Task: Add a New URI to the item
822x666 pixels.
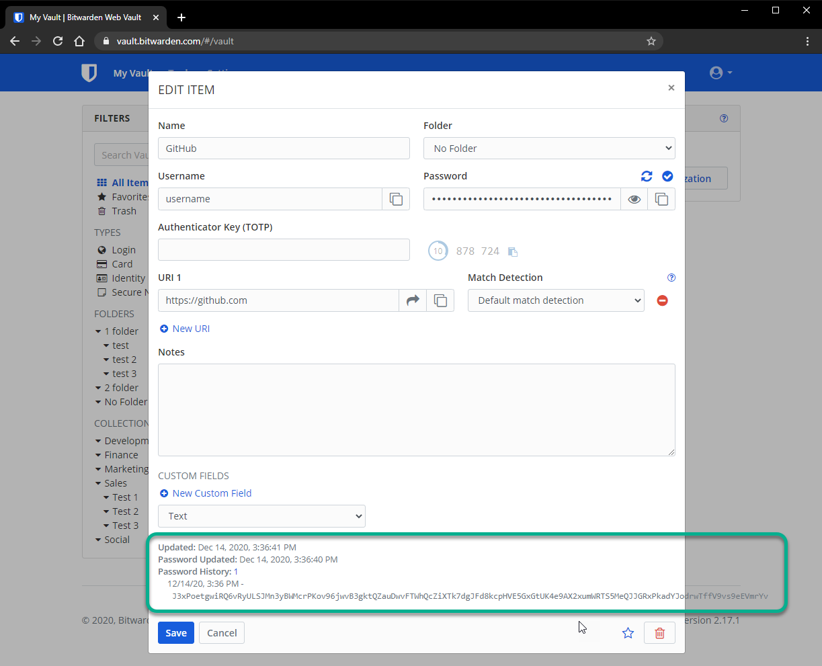Action: click(184, 328)
